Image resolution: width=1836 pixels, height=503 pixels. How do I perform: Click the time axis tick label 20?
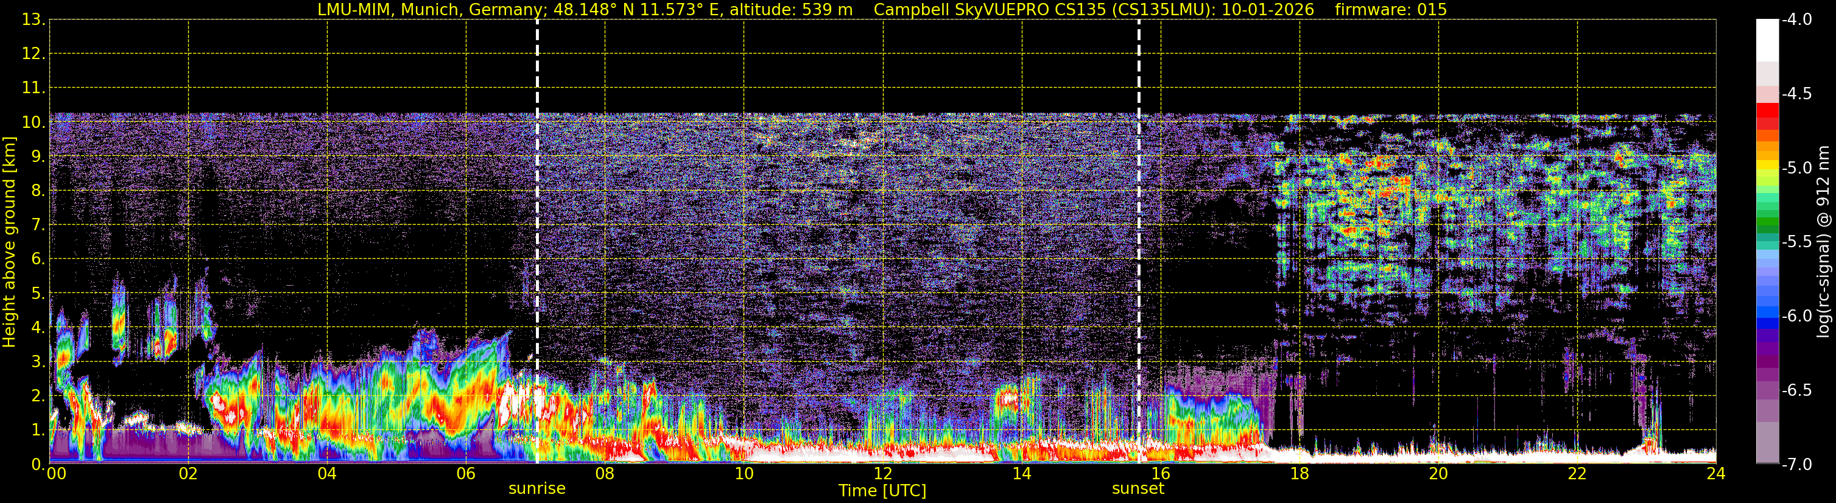click(x=1438, y=474)
